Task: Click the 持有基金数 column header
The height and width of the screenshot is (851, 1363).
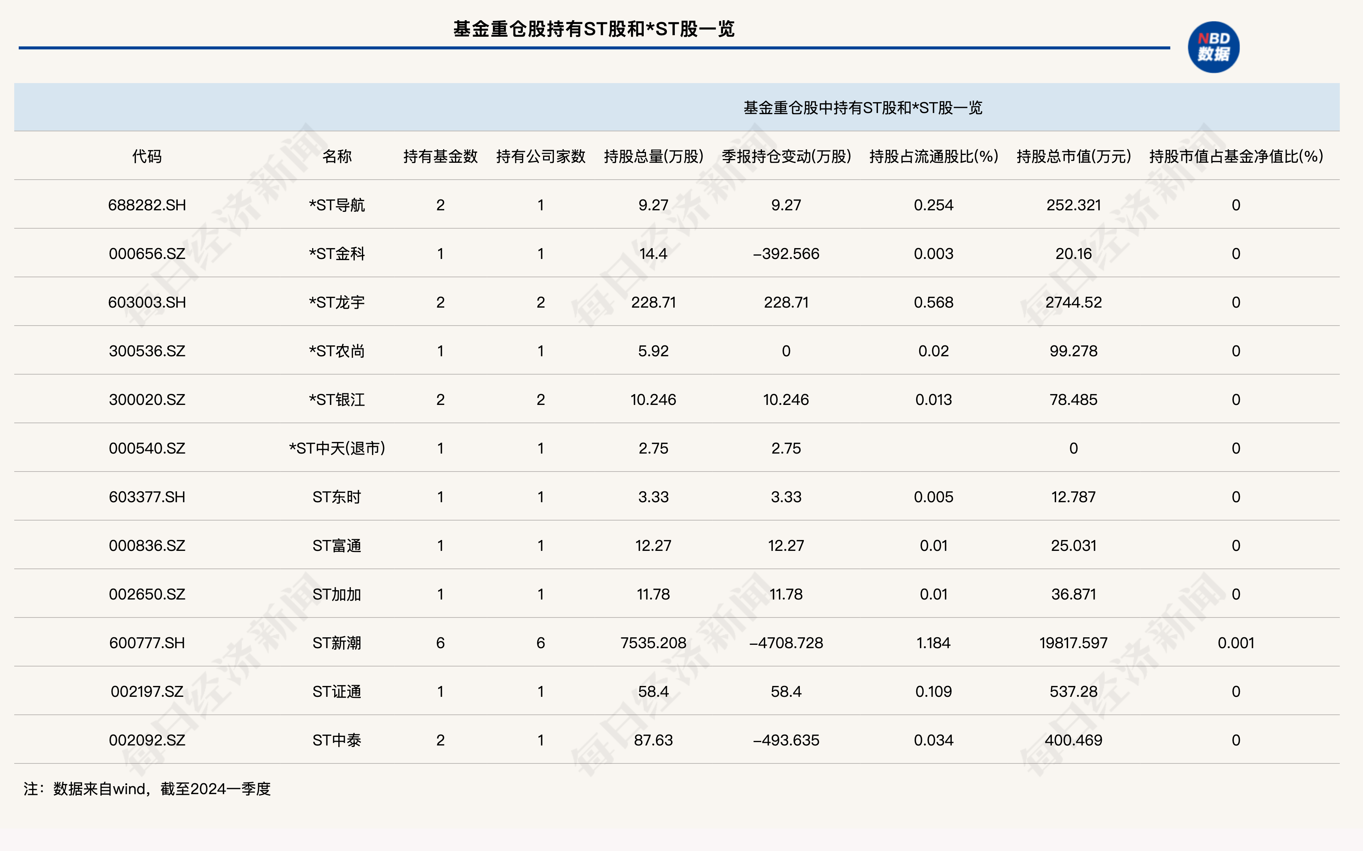Action: pos(440,156)
